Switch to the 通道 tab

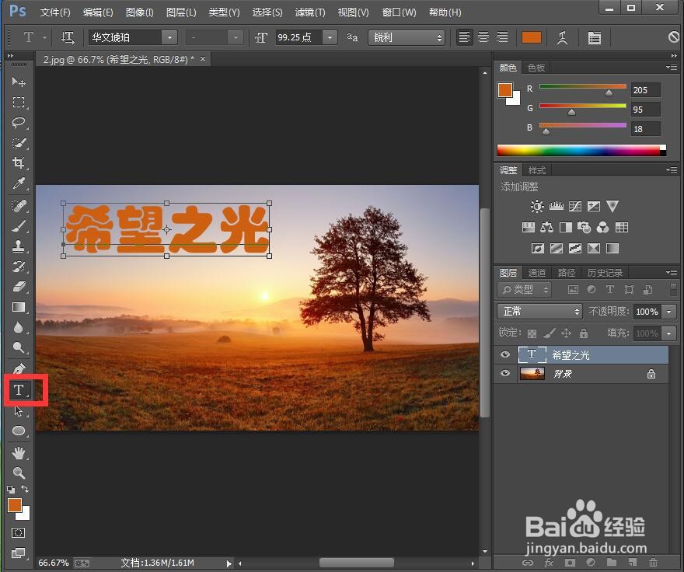pos(536,272)
